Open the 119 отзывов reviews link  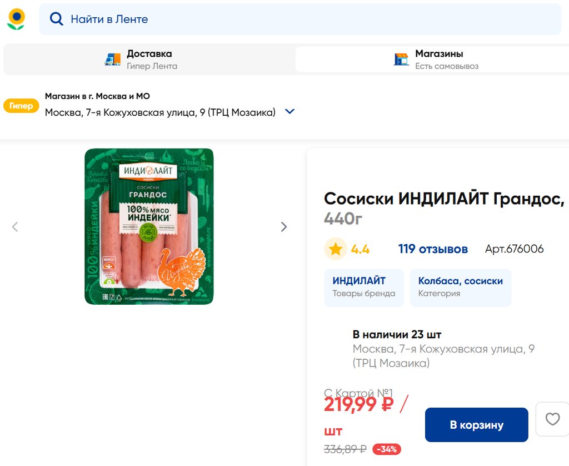(433, 249)
